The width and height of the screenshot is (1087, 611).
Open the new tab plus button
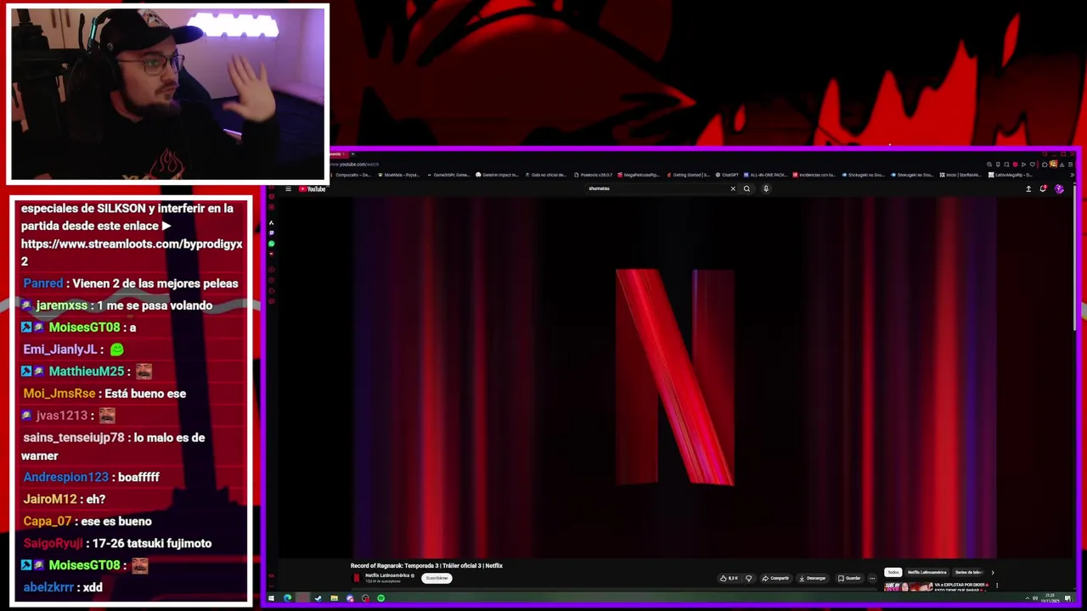[353, 154]
